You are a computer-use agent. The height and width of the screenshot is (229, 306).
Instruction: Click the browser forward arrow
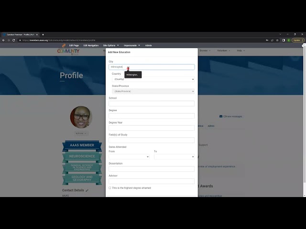(x=9, y=40)
